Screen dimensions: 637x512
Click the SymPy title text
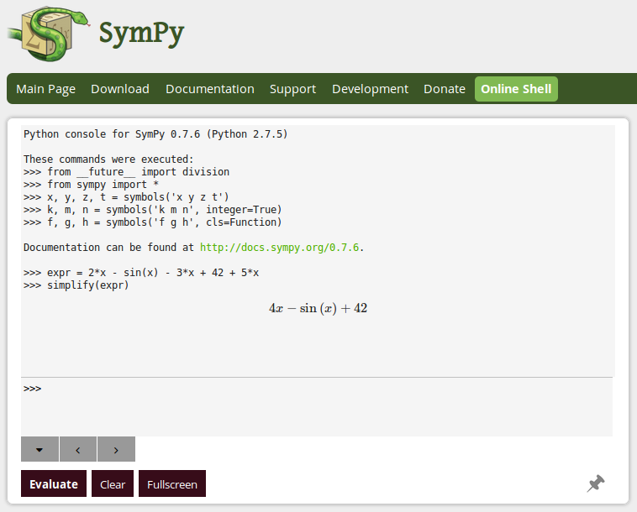click(x=141, y=34)
